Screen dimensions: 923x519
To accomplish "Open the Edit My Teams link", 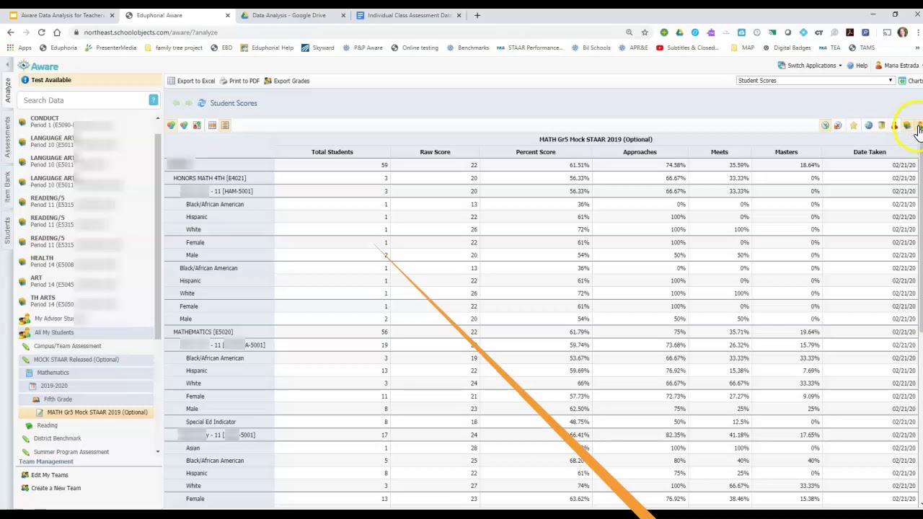I will [x=50, y=475].
